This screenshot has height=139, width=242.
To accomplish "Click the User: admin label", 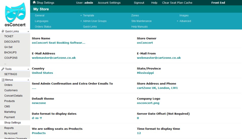I will coord(84,3).
